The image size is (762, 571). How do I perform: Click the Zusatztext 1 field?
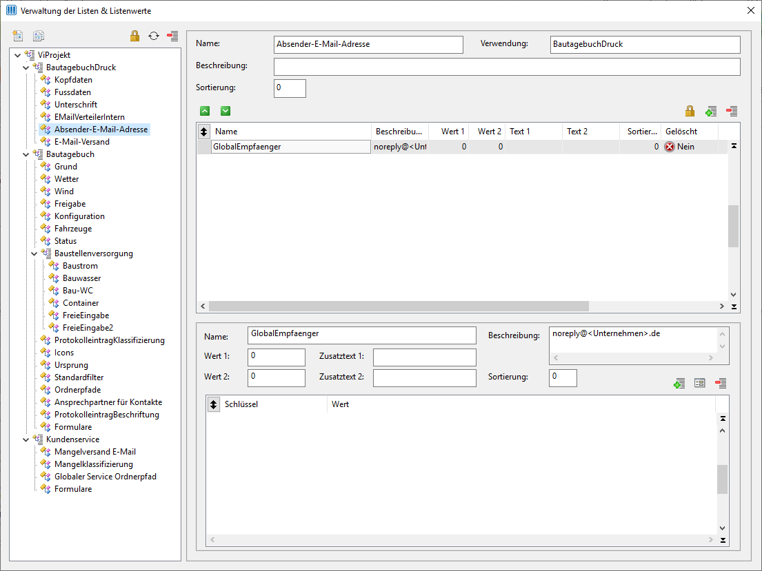pos(424,357)
